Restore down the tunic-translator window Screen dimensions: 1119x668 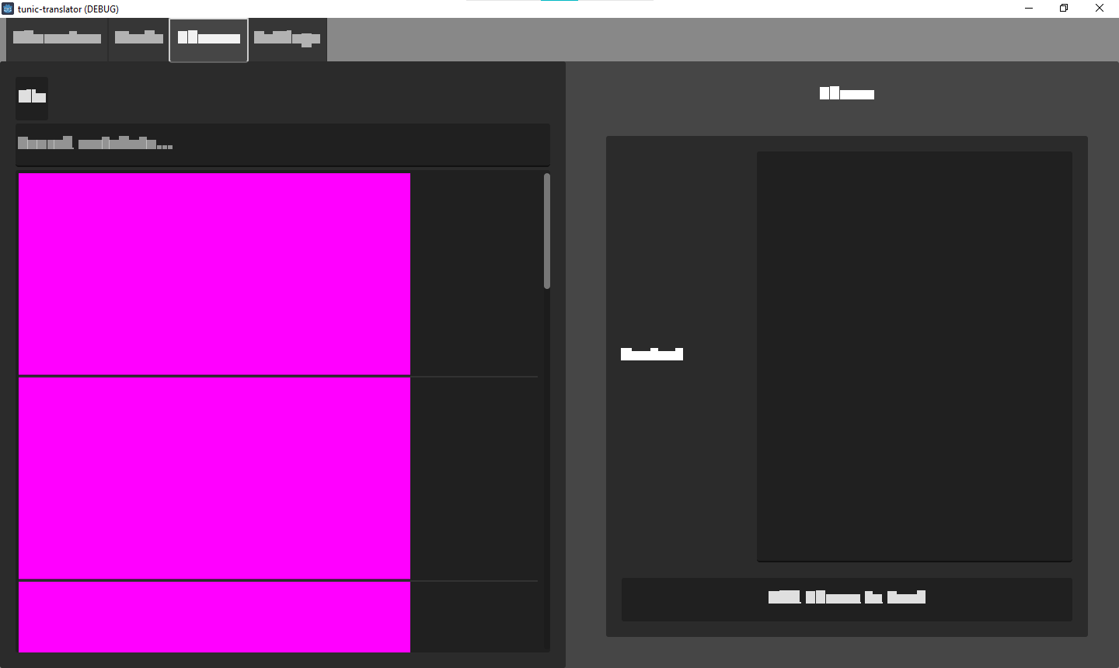[1064, 9]
